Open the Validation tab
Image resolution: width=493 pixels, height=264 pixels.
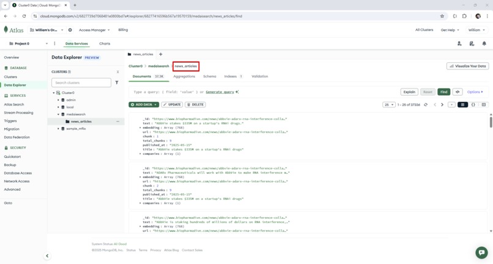pos(260,76)
